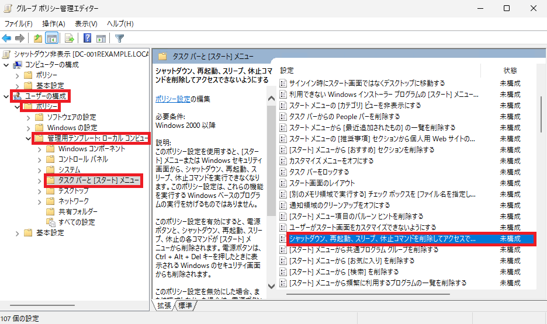Viewport: 547px width, 324px height.
Task: Click the すべての設定 icon in tree
Action: tap(51, 222)
